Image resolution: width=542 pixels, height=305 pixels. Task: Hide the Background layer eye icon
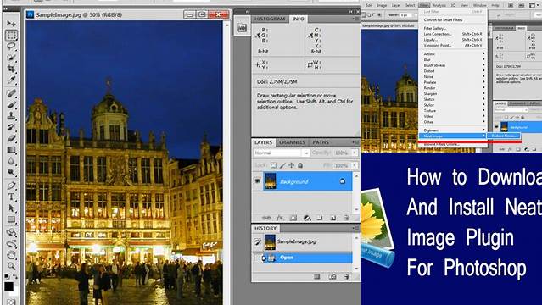[x=258, y=181]
